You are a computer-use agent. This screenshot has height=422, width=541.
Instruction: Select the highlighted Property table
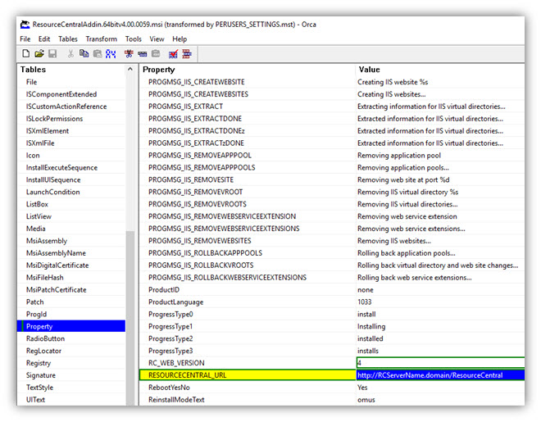click(x=72, y=326)
